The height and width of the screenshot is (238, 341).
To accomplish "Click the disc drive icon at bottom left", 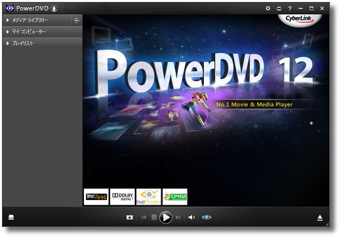I will [11, 217].
